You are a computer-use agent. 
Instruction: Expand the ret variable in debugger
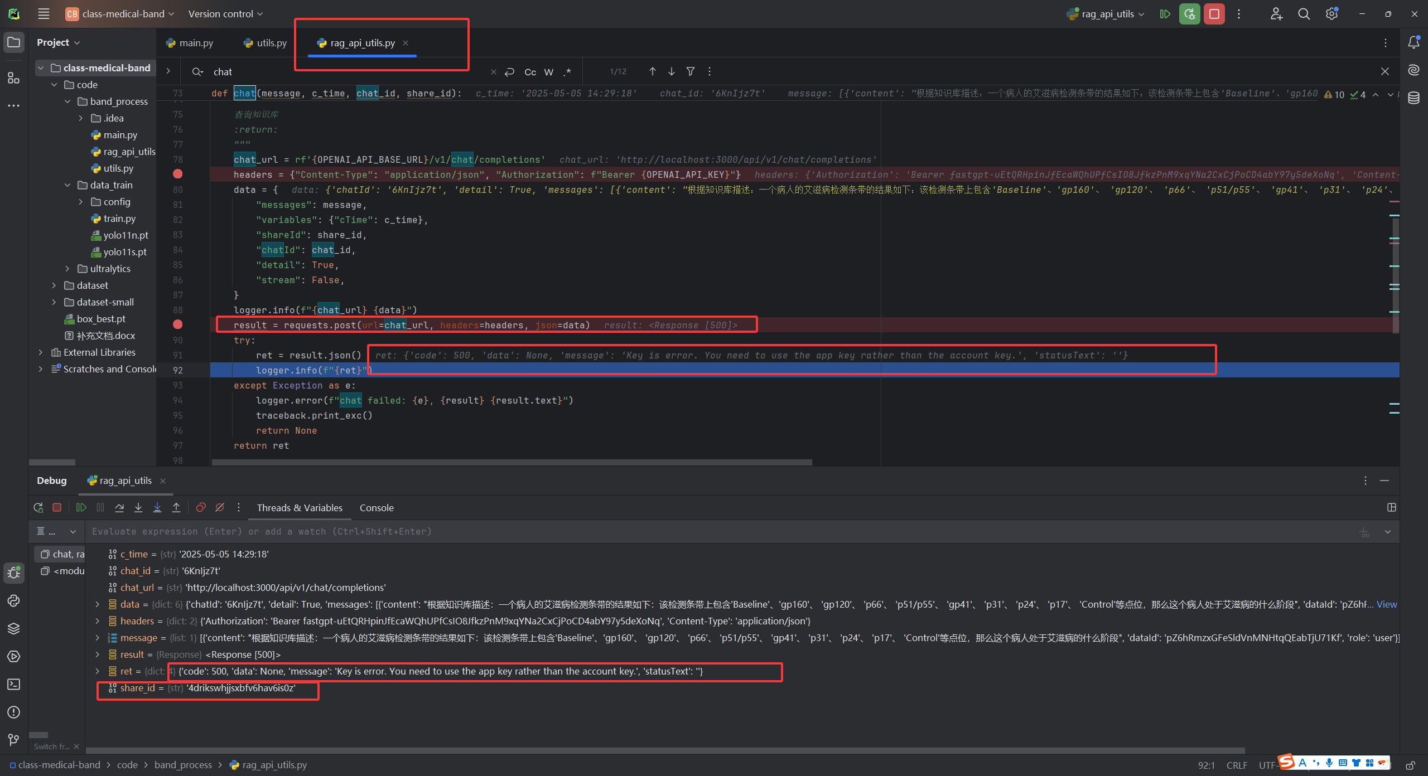(x=97, y=671)
